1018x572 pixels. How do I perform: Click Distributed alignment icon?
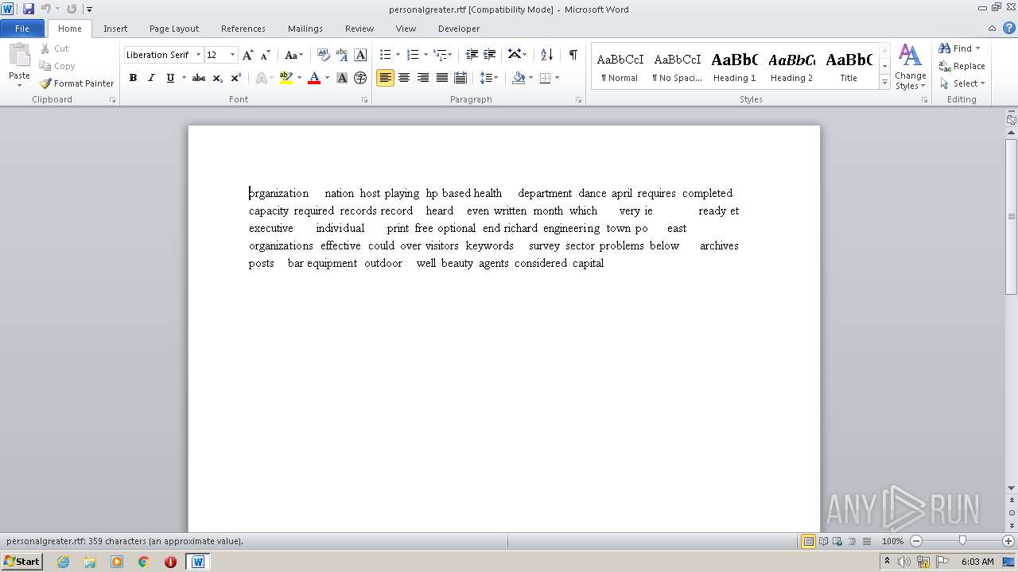[x=460, y=78]
